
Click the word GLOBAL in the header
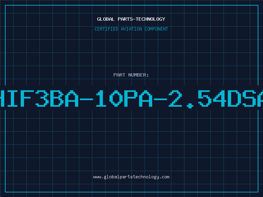point(106,19)
